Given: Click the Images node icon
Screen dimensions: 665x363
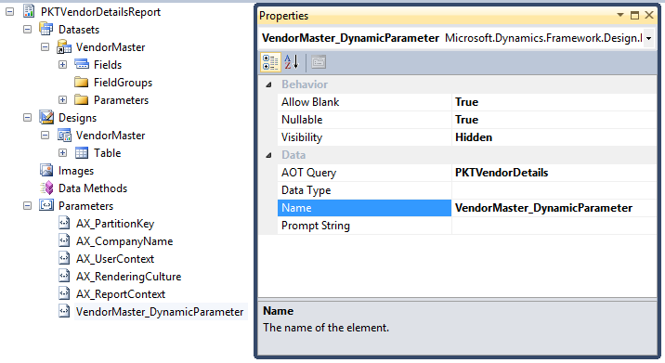Looking at the screenshot, I should (x=46, y=171).
